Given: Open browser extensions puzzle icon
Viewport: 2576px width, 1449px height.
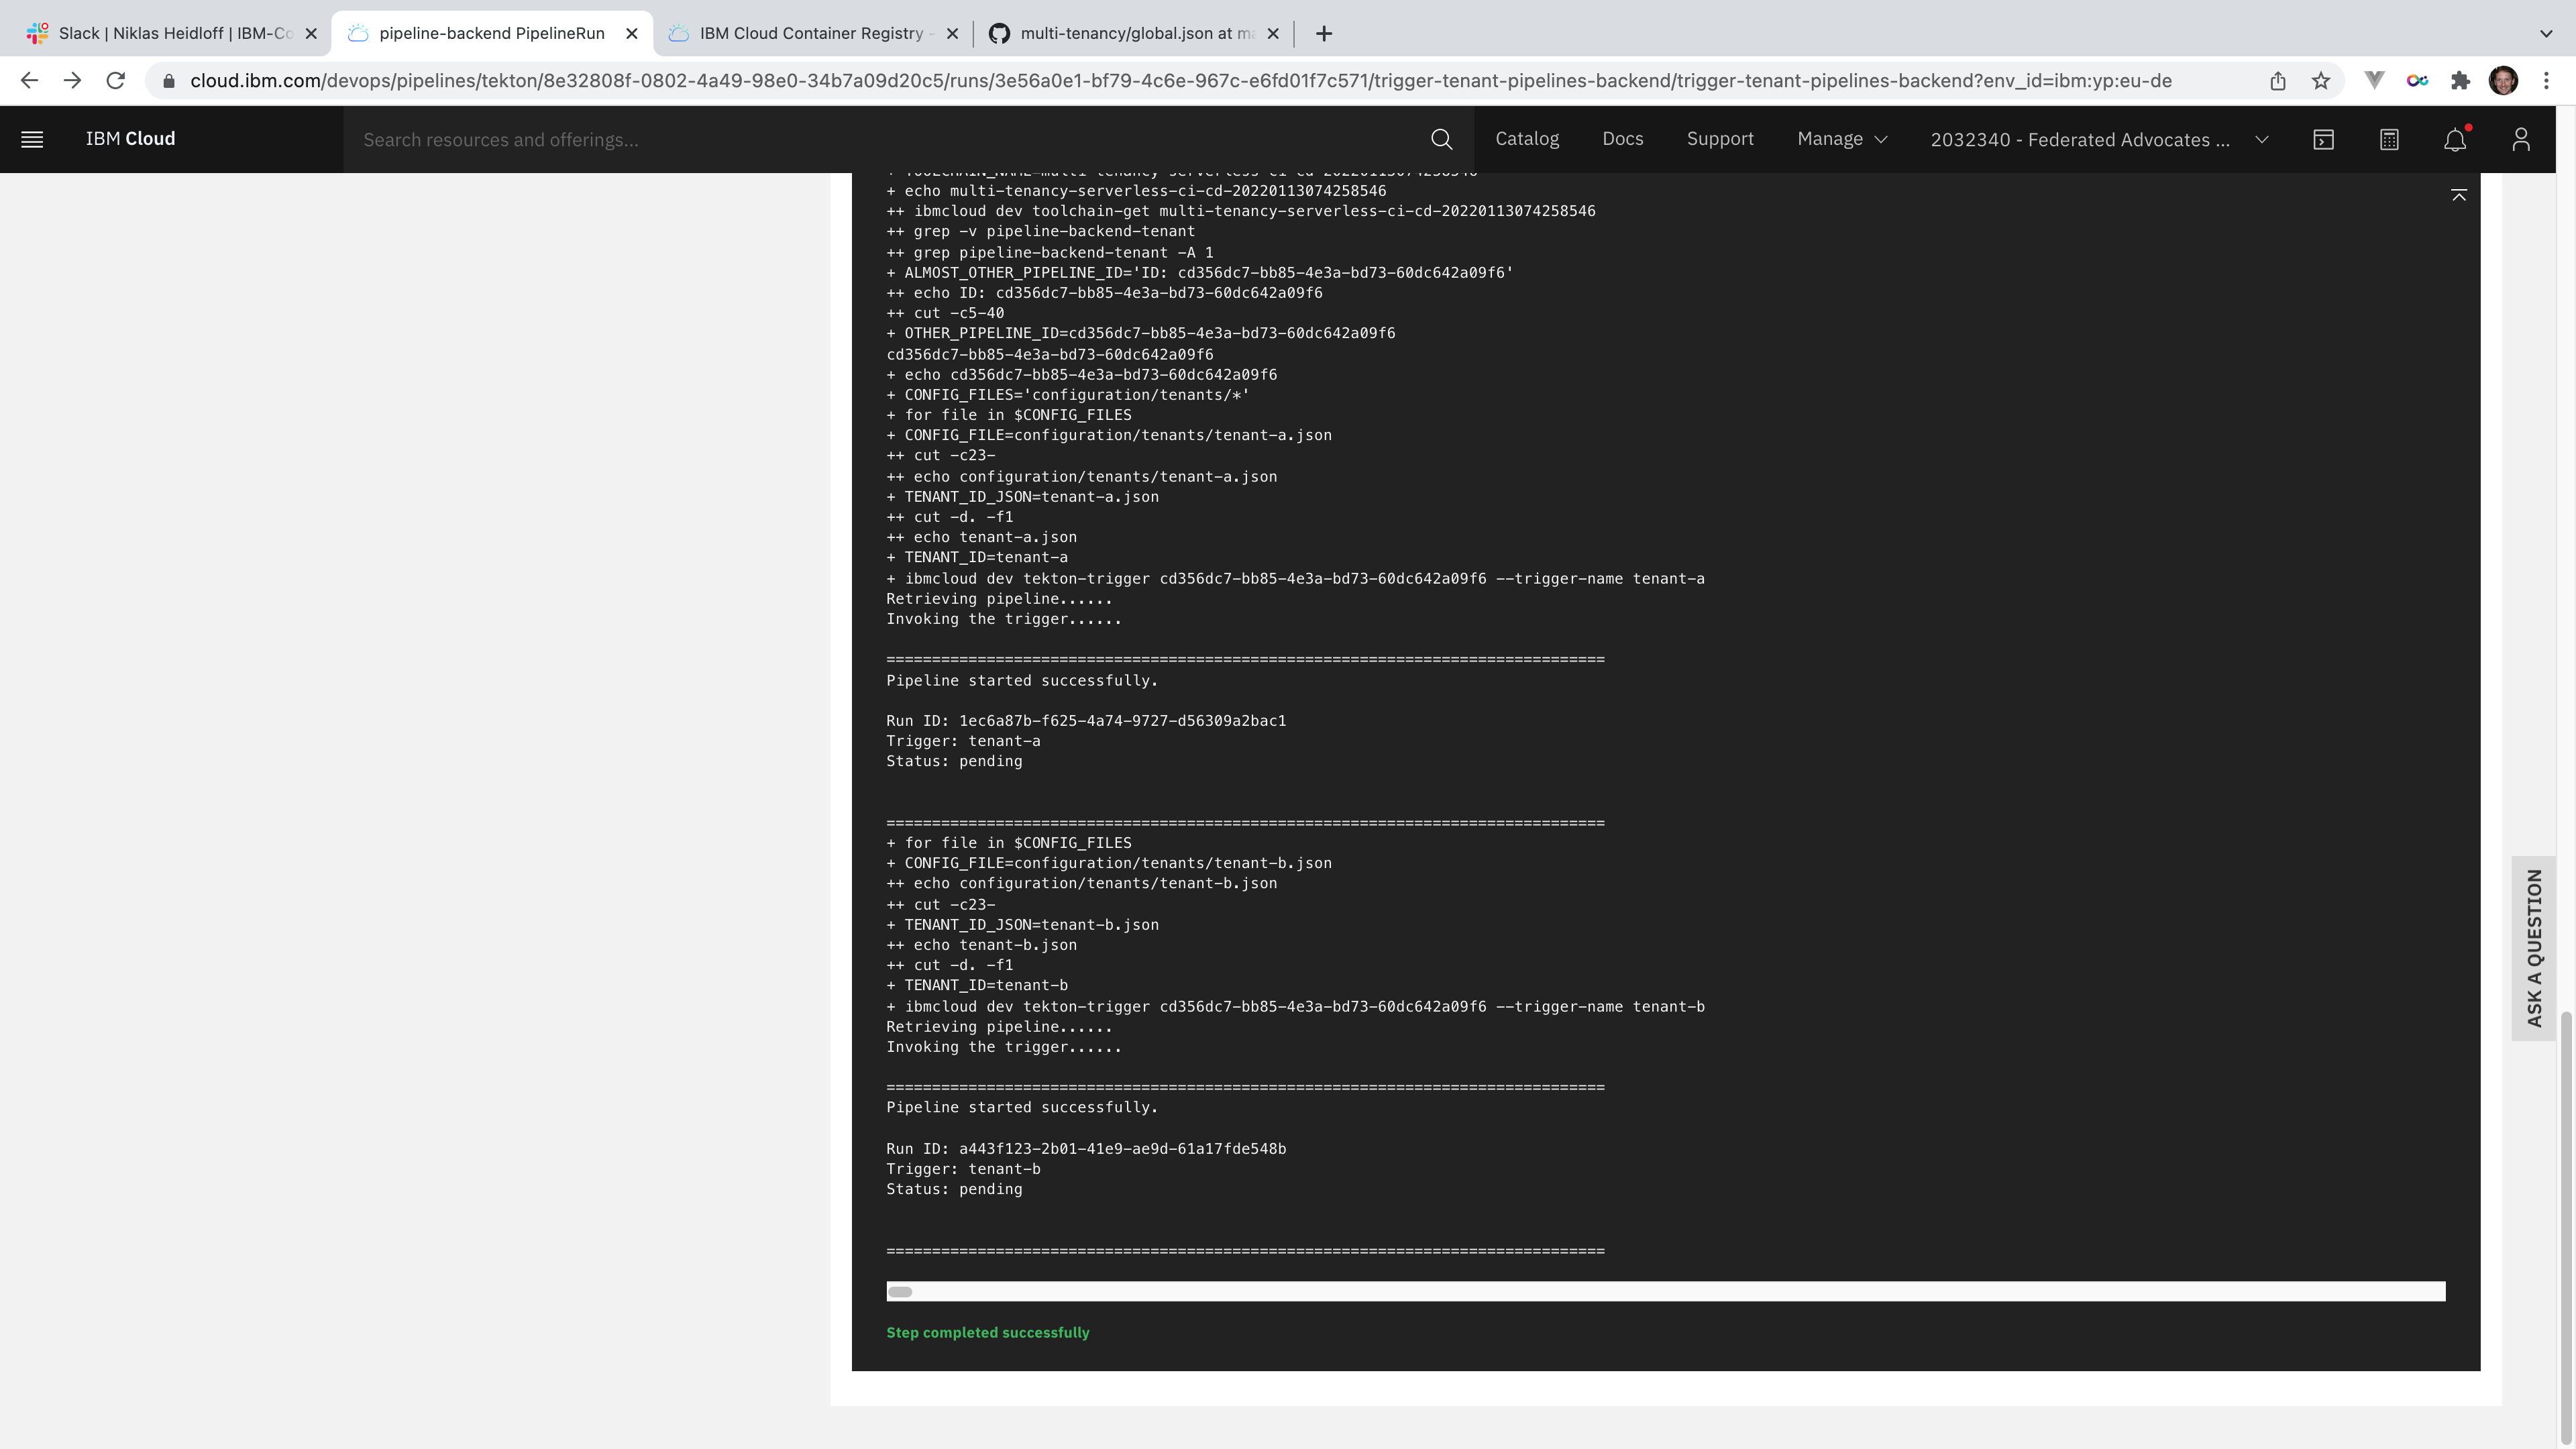Looking at the screenshot, I should coord(2460,81).
